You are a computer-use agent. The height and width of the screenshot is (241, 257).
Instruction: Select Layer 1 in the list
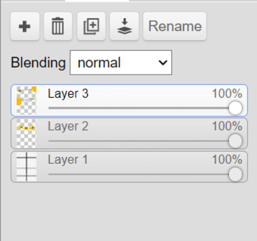(x=129, y=167)
